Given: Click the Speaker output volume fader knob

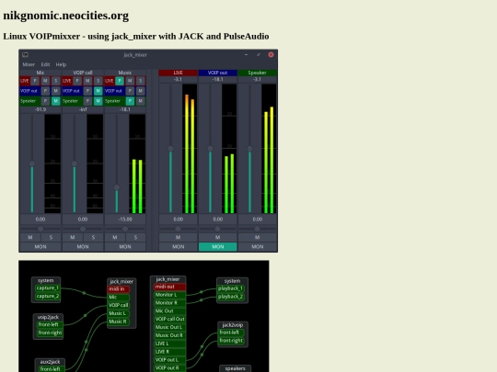Looking at the screenshot, I should (x=249, y=149).
